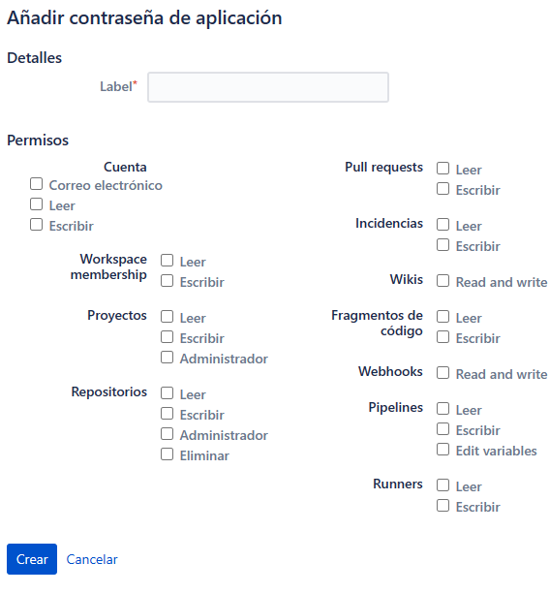The image size is (549, 594).
Task: Check Escribir for Workspace membership
Action: 167,281
